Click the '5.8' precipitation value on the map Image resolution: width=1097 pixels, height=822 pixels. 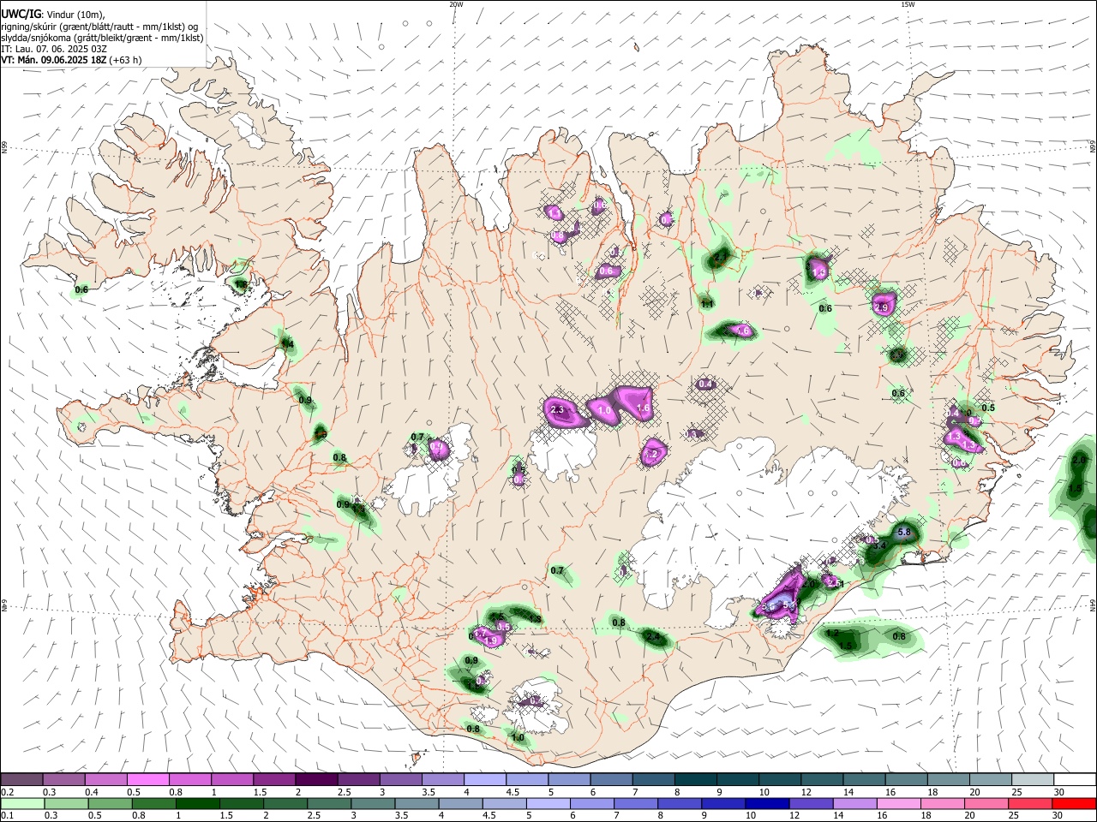(902, 533)
